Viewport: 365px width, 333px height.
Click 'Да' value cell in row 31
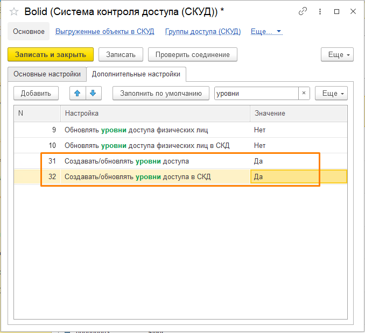pos(298,161)
